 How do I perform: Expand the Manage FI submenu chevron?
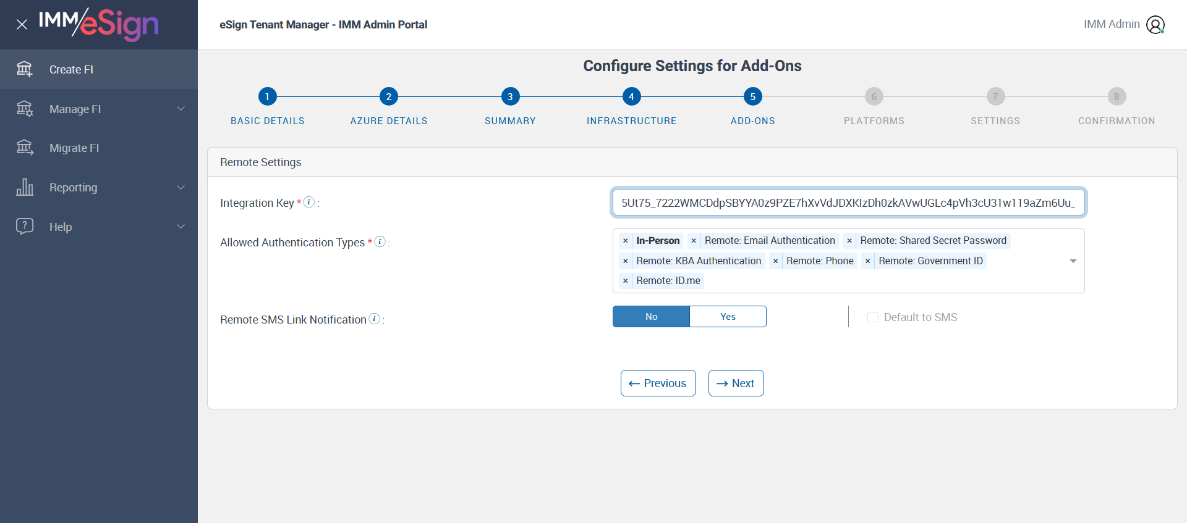coord(181,109)
